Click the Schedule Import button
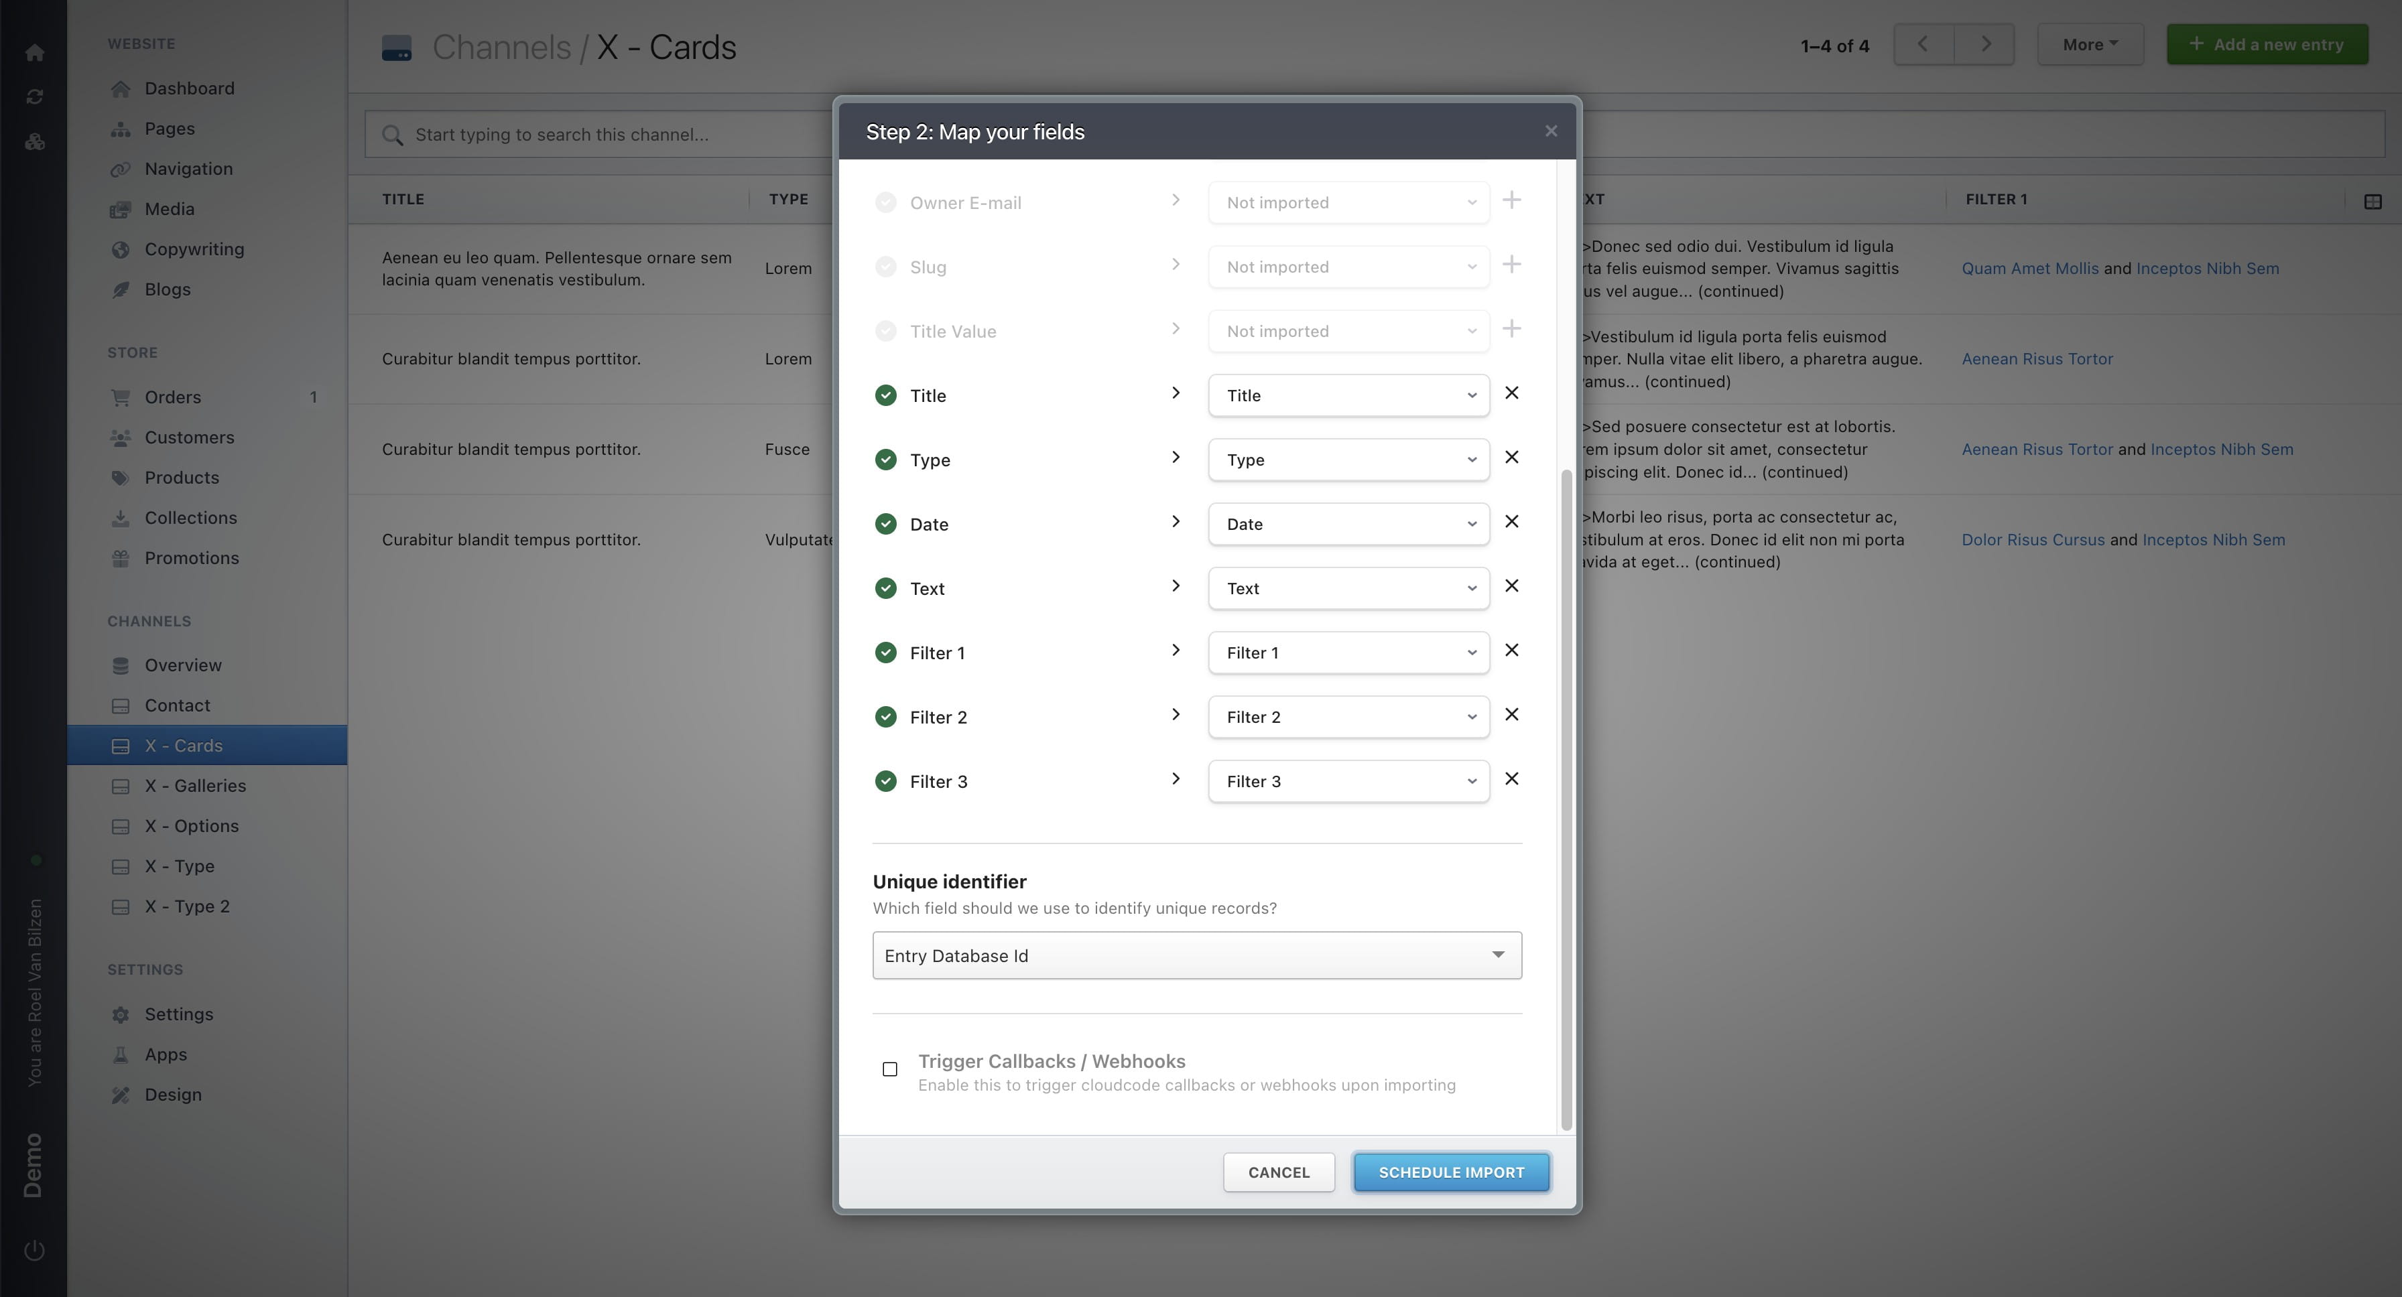This screenshot has width=2402, height=1297. (x=1451, y=1172)
